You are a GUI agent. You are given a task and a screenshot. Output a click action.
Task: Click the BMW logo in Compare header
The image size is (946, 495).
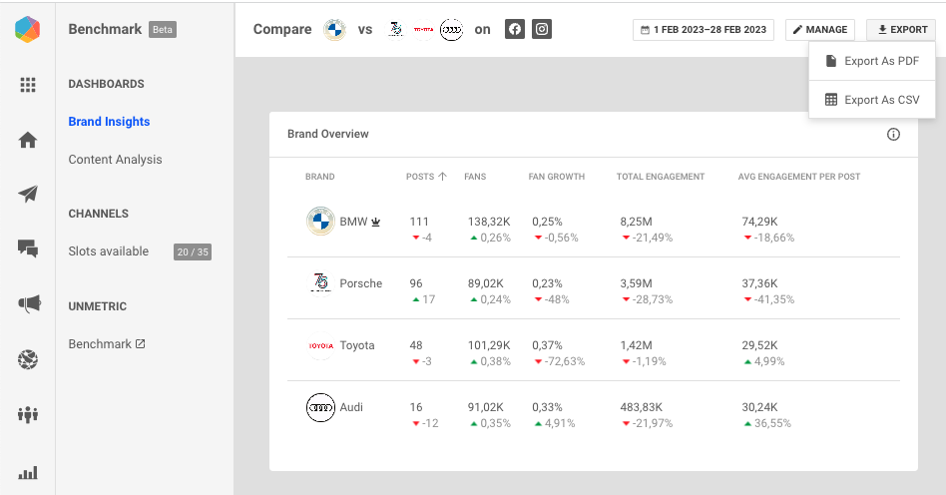coord(334,30)
